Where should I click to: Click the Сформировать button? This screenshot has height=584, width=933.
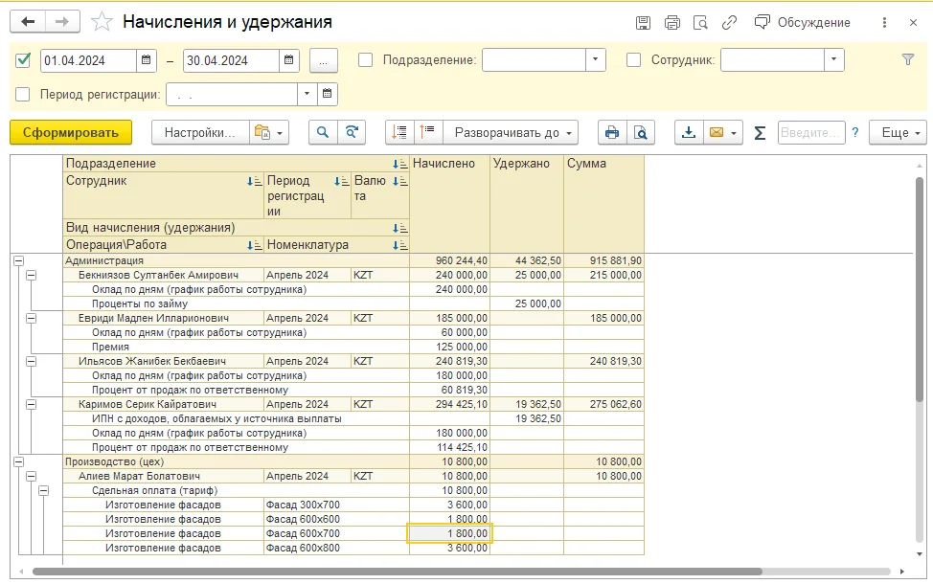point(71,132)
